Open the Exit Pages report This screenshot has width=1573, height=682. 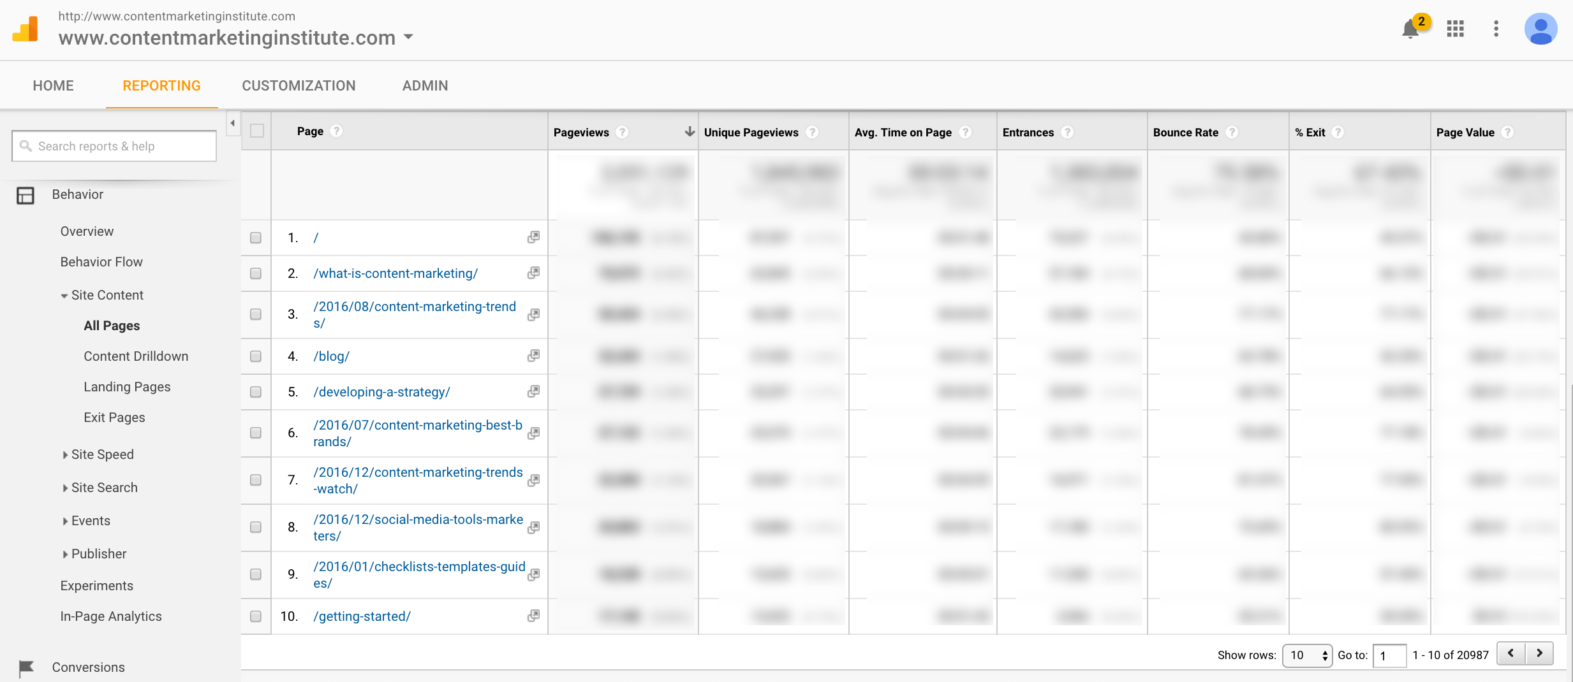[x=114, y=417]
